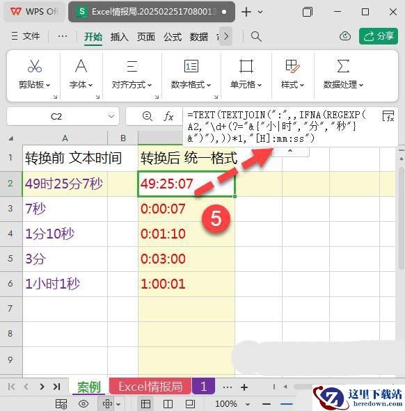Switch to page break preview view
Screen dimensions: 405x411
pyautogui.click(x=168, y=403)
